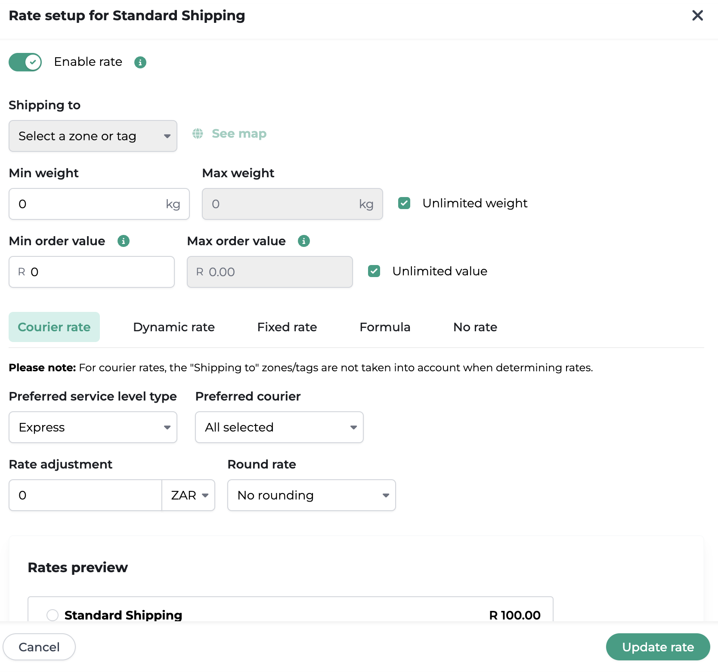Switch to the Dynamic rate tab
Image resolution: width=718 pixels, height=672 pixels.
pos(174,327)
